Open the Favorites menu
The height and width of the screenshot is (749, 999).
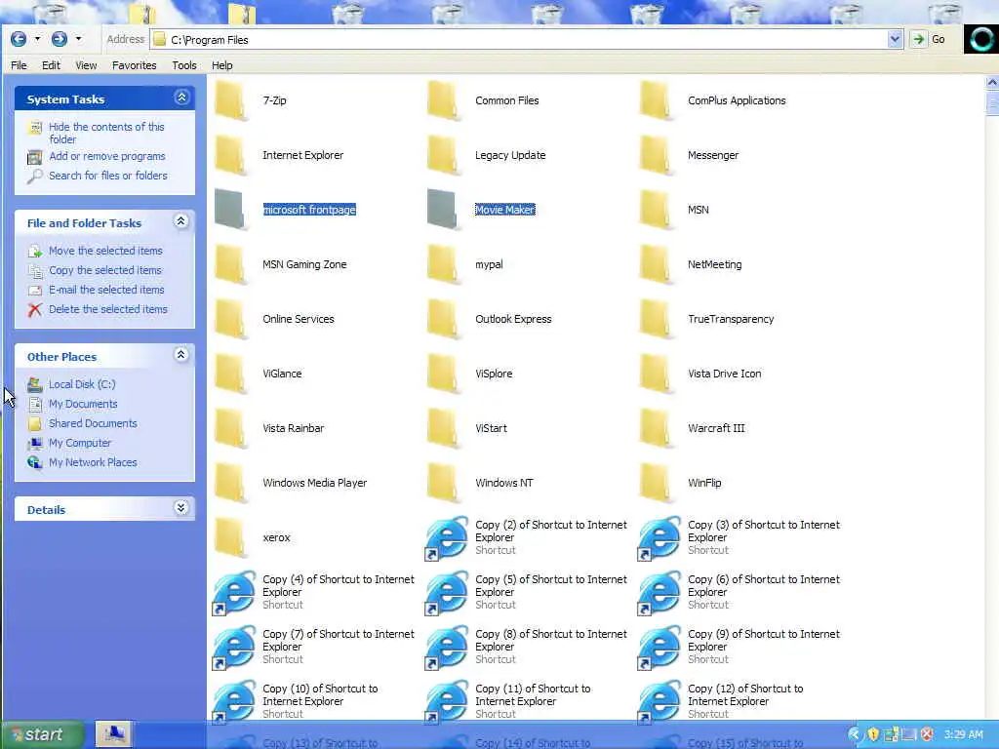[x=134, y=65]
